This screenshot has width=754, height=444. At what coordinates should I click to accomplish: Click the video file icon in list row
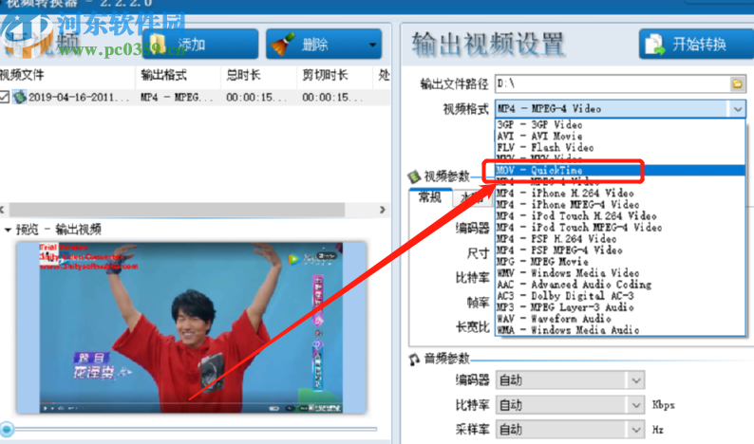(x=20, y=97)
